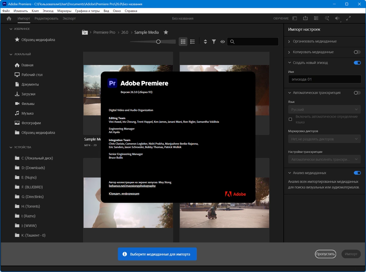Viewport: 366px width, 272px height.
Task: Open Музыка music location
Action: (x=24, y=113)
